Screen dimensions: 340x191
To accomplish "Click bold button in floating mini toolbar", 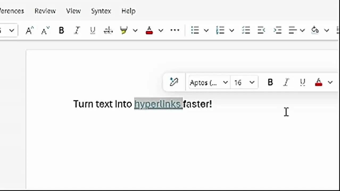I will [270, 83].
